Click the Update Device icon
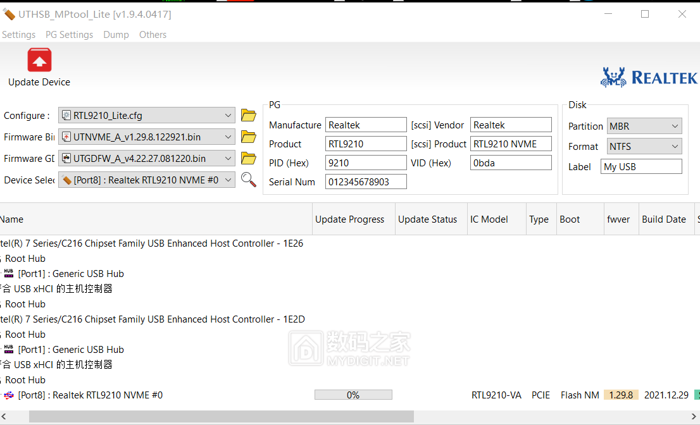Image resolution: width=700 pixels, height=425 pixels. [x=39, y=60]
